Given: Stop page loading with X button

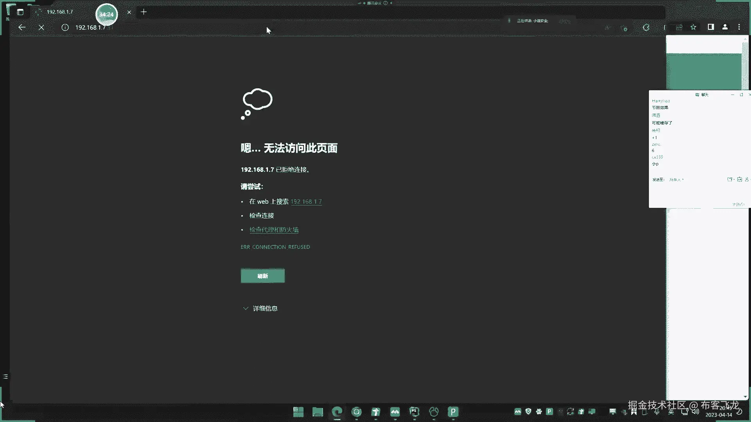Looking at the screenshot, I should tap(41, 27).
